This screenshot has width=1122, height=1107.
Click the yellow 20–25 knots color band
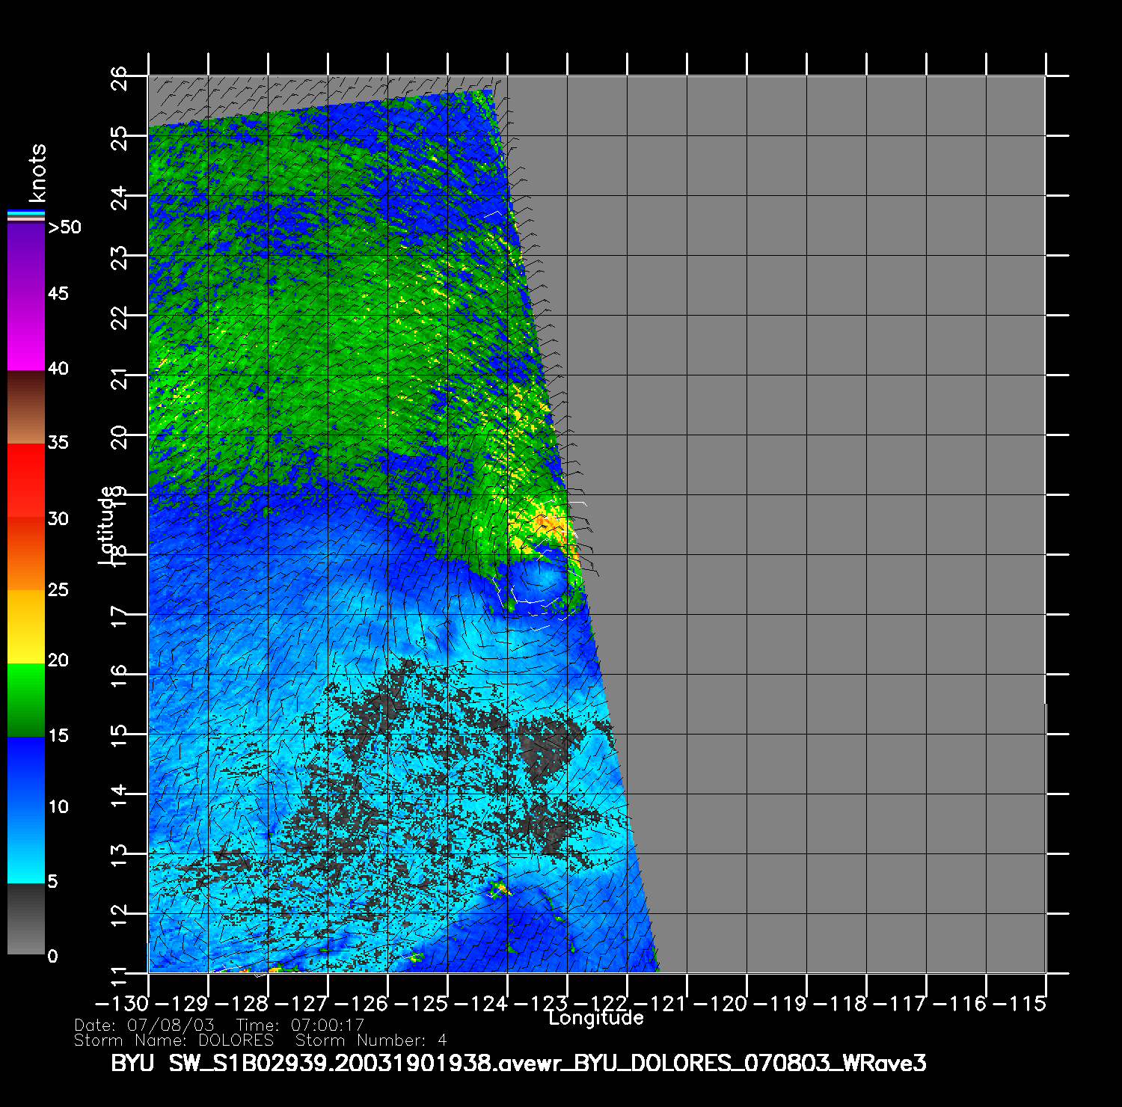pos(25,627)
